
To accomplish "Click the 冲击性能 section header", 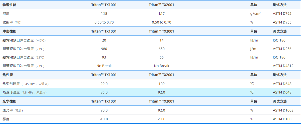I will pyautogui.click(x=9, y=31).
